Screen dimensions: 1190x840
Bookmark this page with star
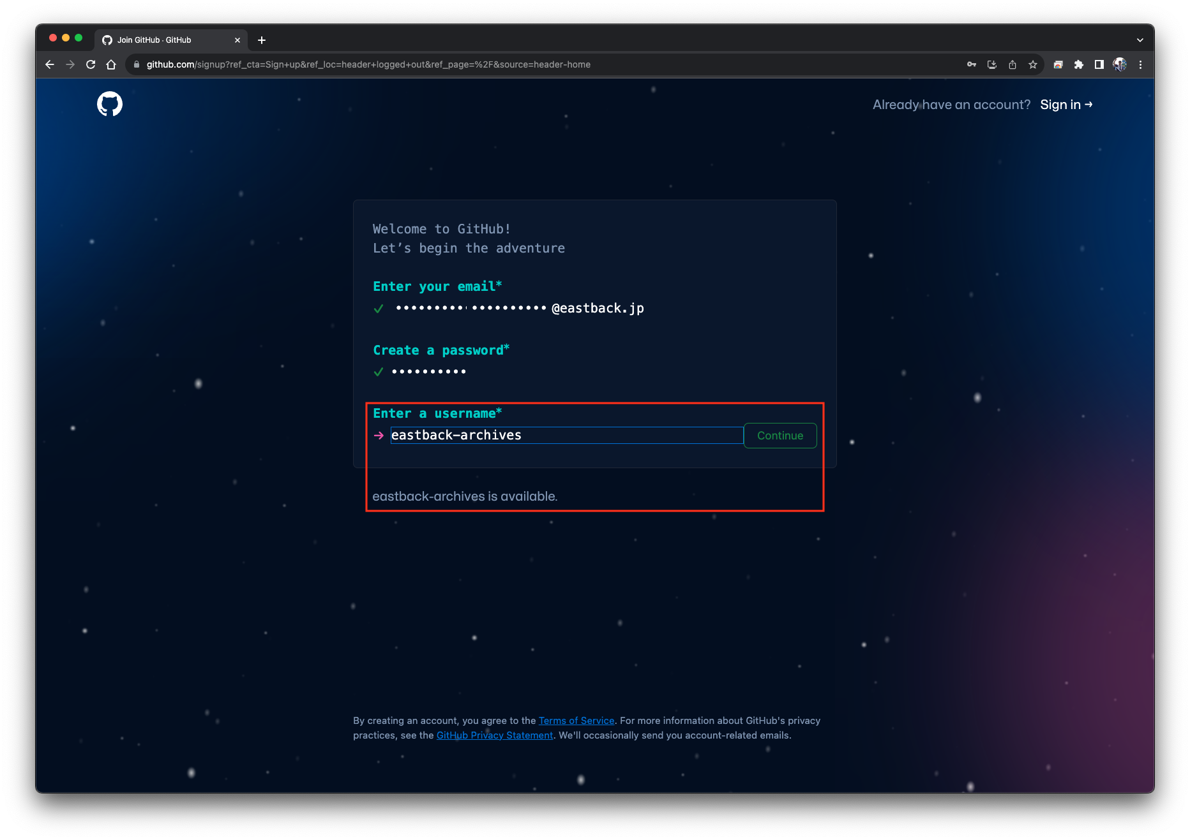coord(1033,64)
